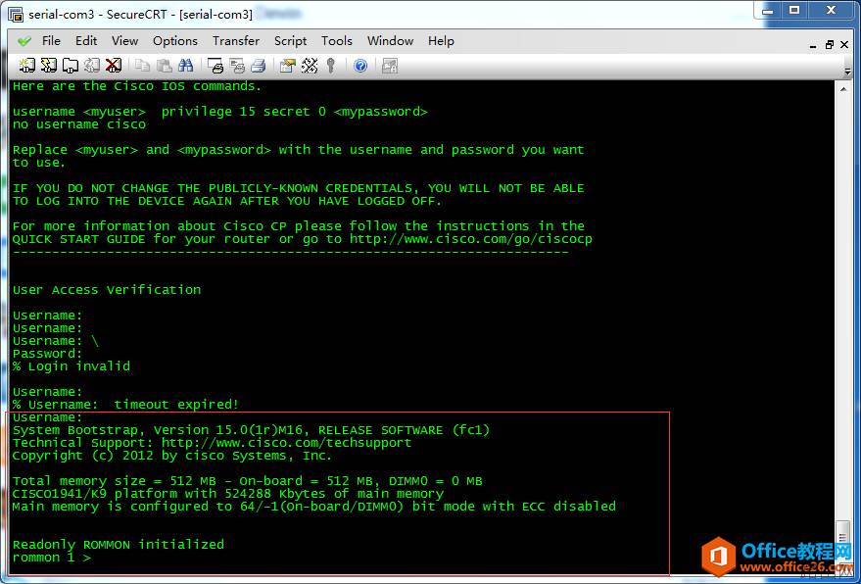The width and height of the screenshot is (861, 584).
Task: Click the Copy toolbar icon
Action: (142, 66)
